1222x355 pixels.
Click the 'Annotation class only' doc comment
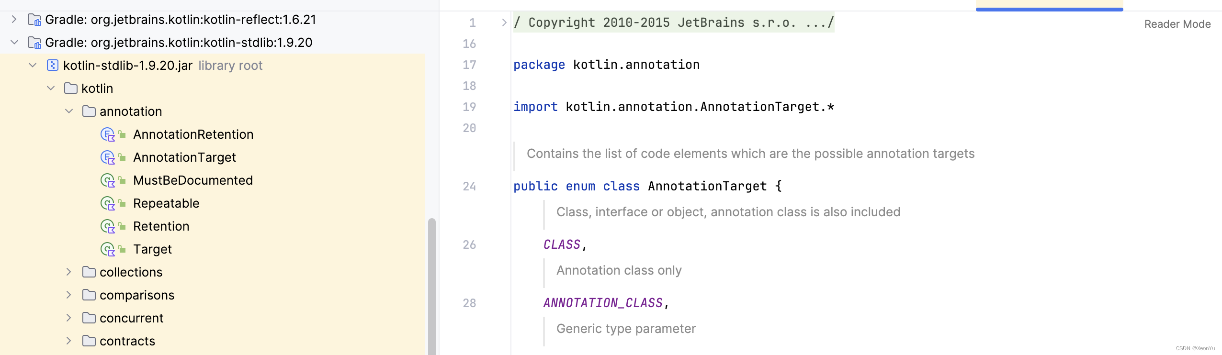pyautogui.click(x=619, y=270)
